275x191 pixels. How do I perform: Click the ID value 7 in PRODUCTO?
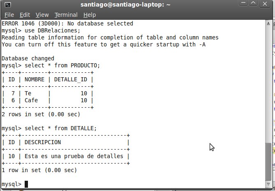(x=13, y=93)
